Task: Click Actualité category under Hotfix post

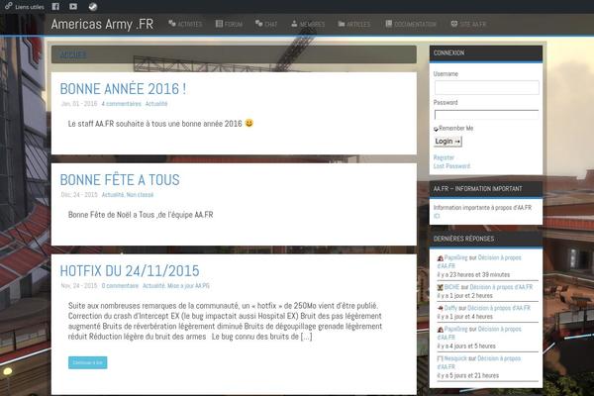Action: tap(153, 286)
